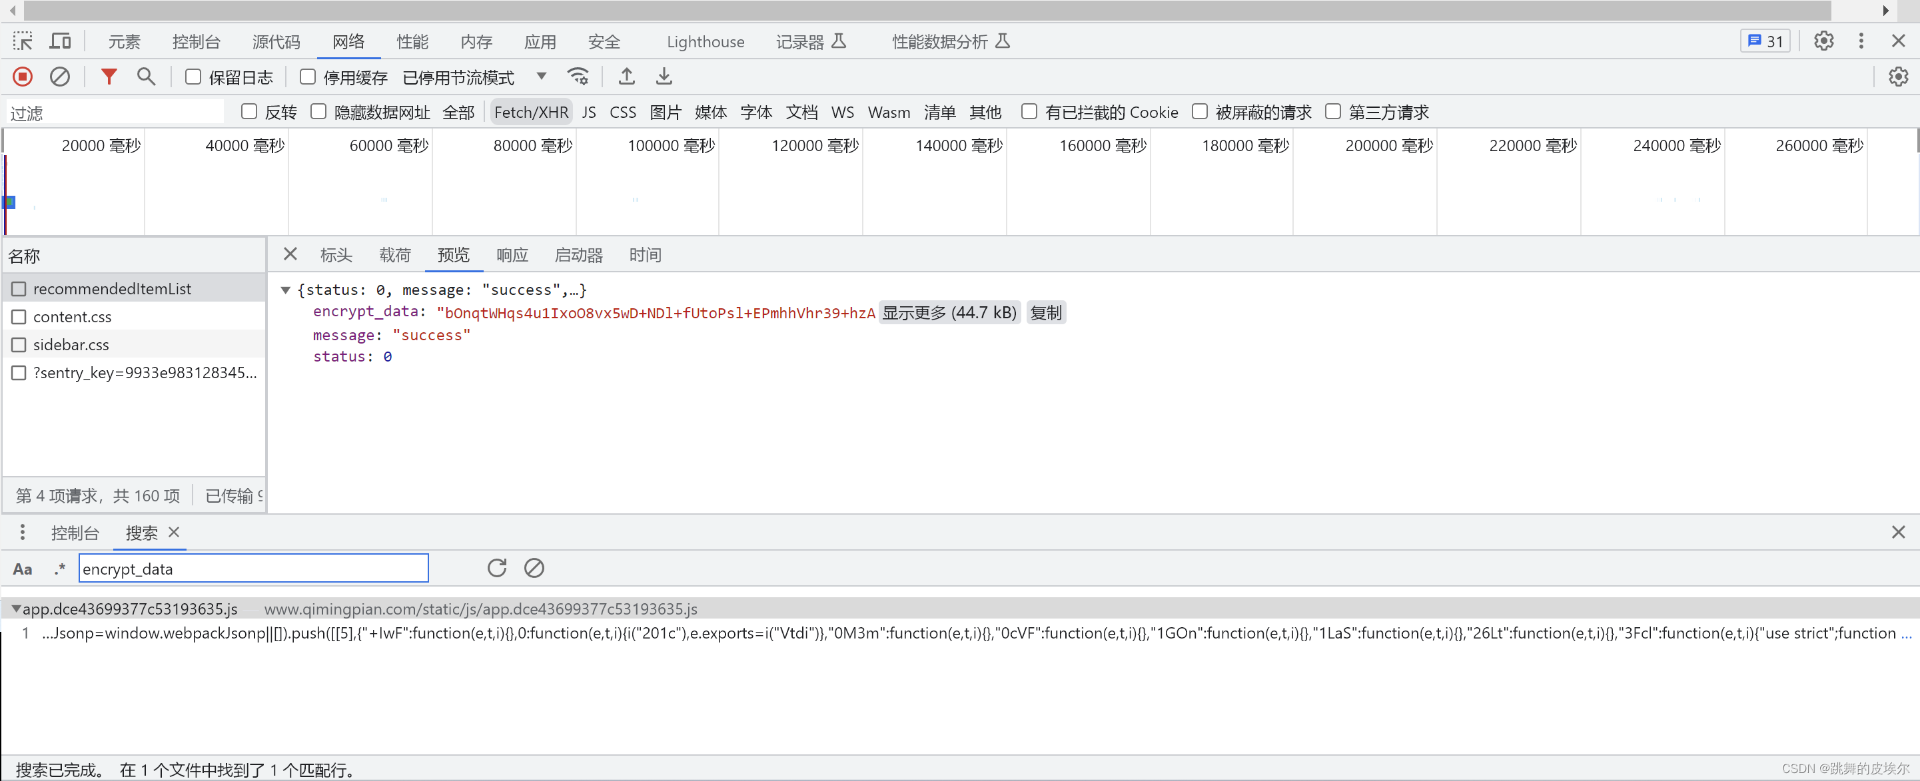Toggle device toolbar emulation icon
This screenshot has width=1920, height=781.
coord(60,41)
